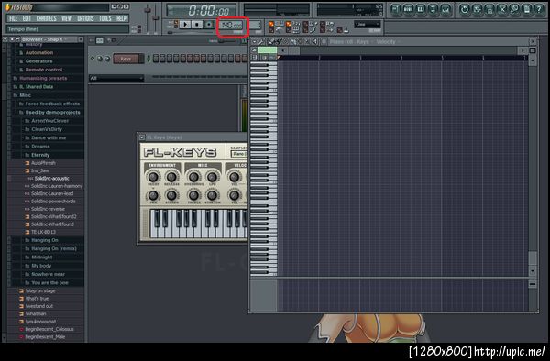This screenshot has width=550, height=361.
Task: Stop playback with the Stop button
Action: coord(197,25)
